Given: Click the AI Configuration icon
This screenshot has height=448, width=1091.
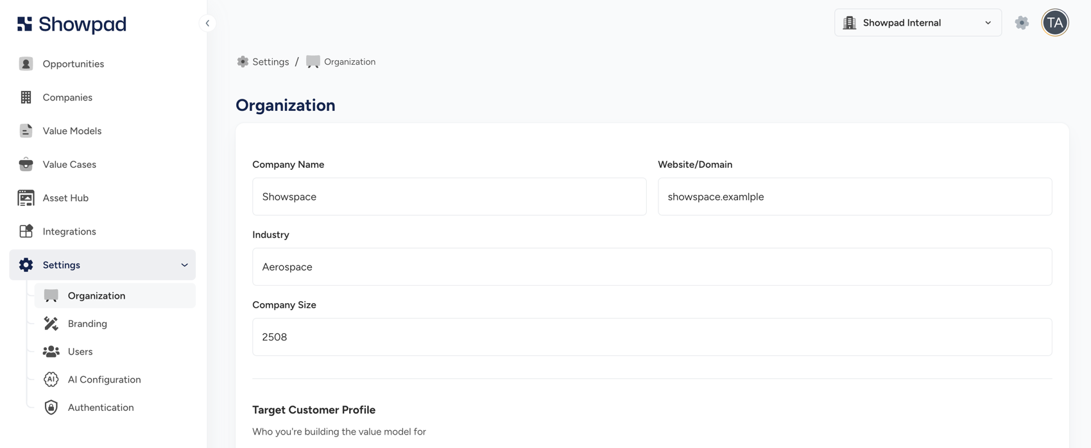Looking at the screenshot, I should pyautogui.click(x=51, y=379).
